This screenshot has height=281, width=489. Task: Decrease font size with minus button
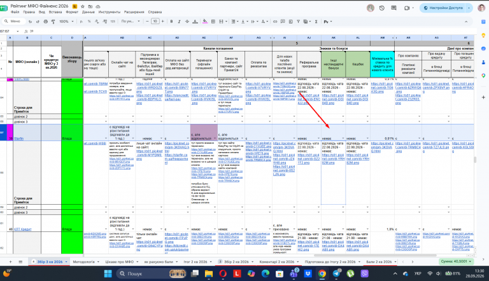click(x=147, y=21)
